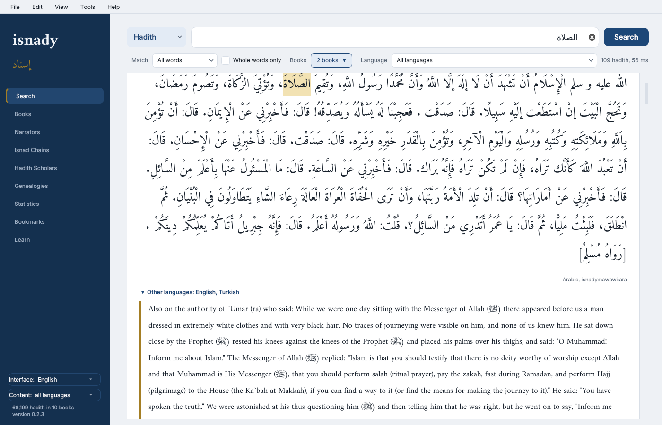Click the Search button

pos(626,37)
